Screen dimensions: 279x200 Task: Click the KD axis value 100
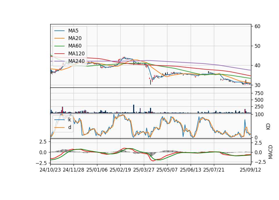pyautogui.click(x=259, y=115)
